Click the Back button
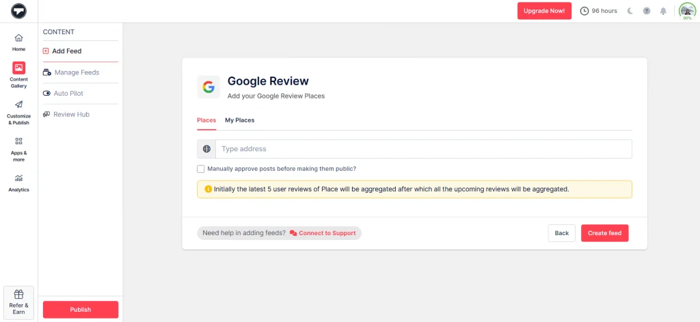This screenshot has width=700, height=322. click(x=561, y=233)
